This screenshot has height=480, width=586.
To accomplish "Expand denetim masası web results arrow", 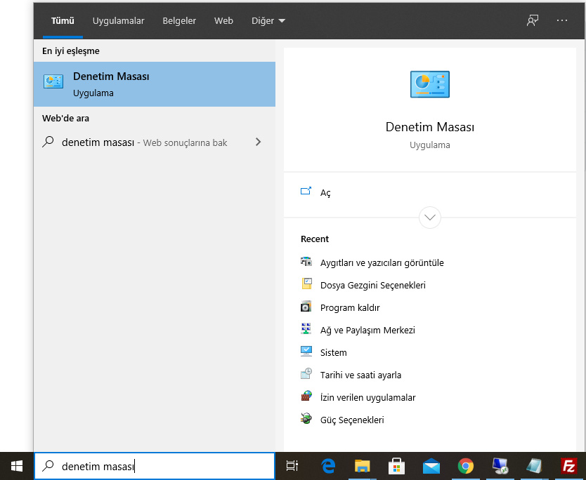I will click(258, 142).
